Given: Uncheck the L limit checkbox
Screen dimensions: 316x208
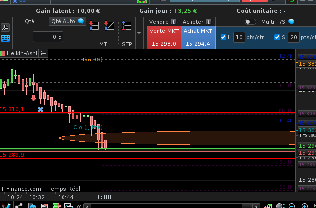Looking at the screenshot, I should click(223, 37).
